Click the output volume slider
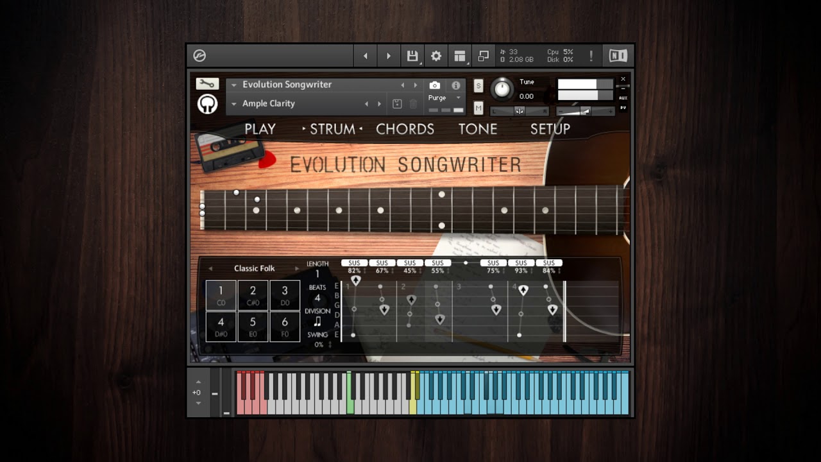This screenshot has height=462, width=821. (585, 111)
